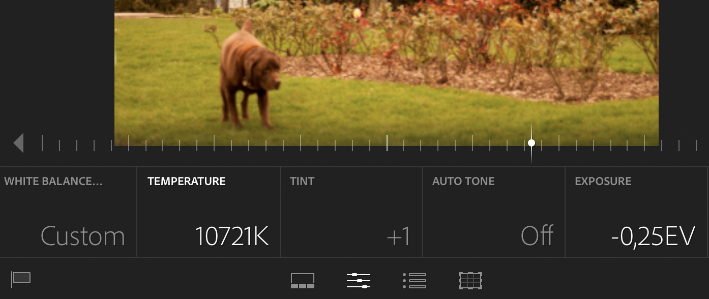Click the +1 tint value
Screen dimensions: 709x299
click(x=398, y=236)
